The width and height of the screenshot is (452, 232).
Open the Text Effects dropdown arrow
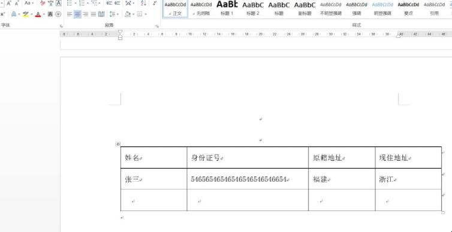(19, 14)
